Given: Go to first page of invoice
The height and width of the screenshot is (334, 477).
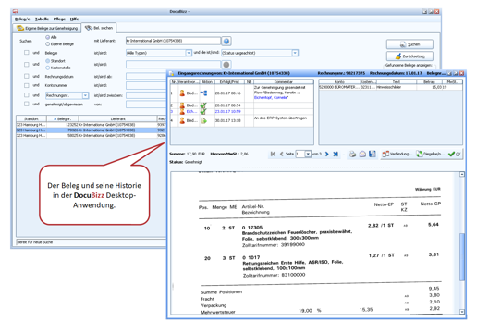Looking at the screenshot, I should pyautogui.click(x=273, y=154).
